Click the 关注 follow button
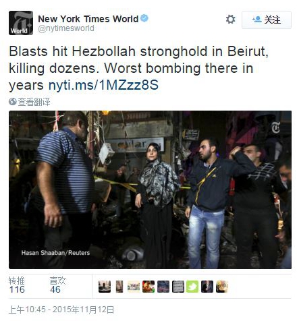Image resolution: width=297 pixels, height=321 pixels. click(267, 20)
